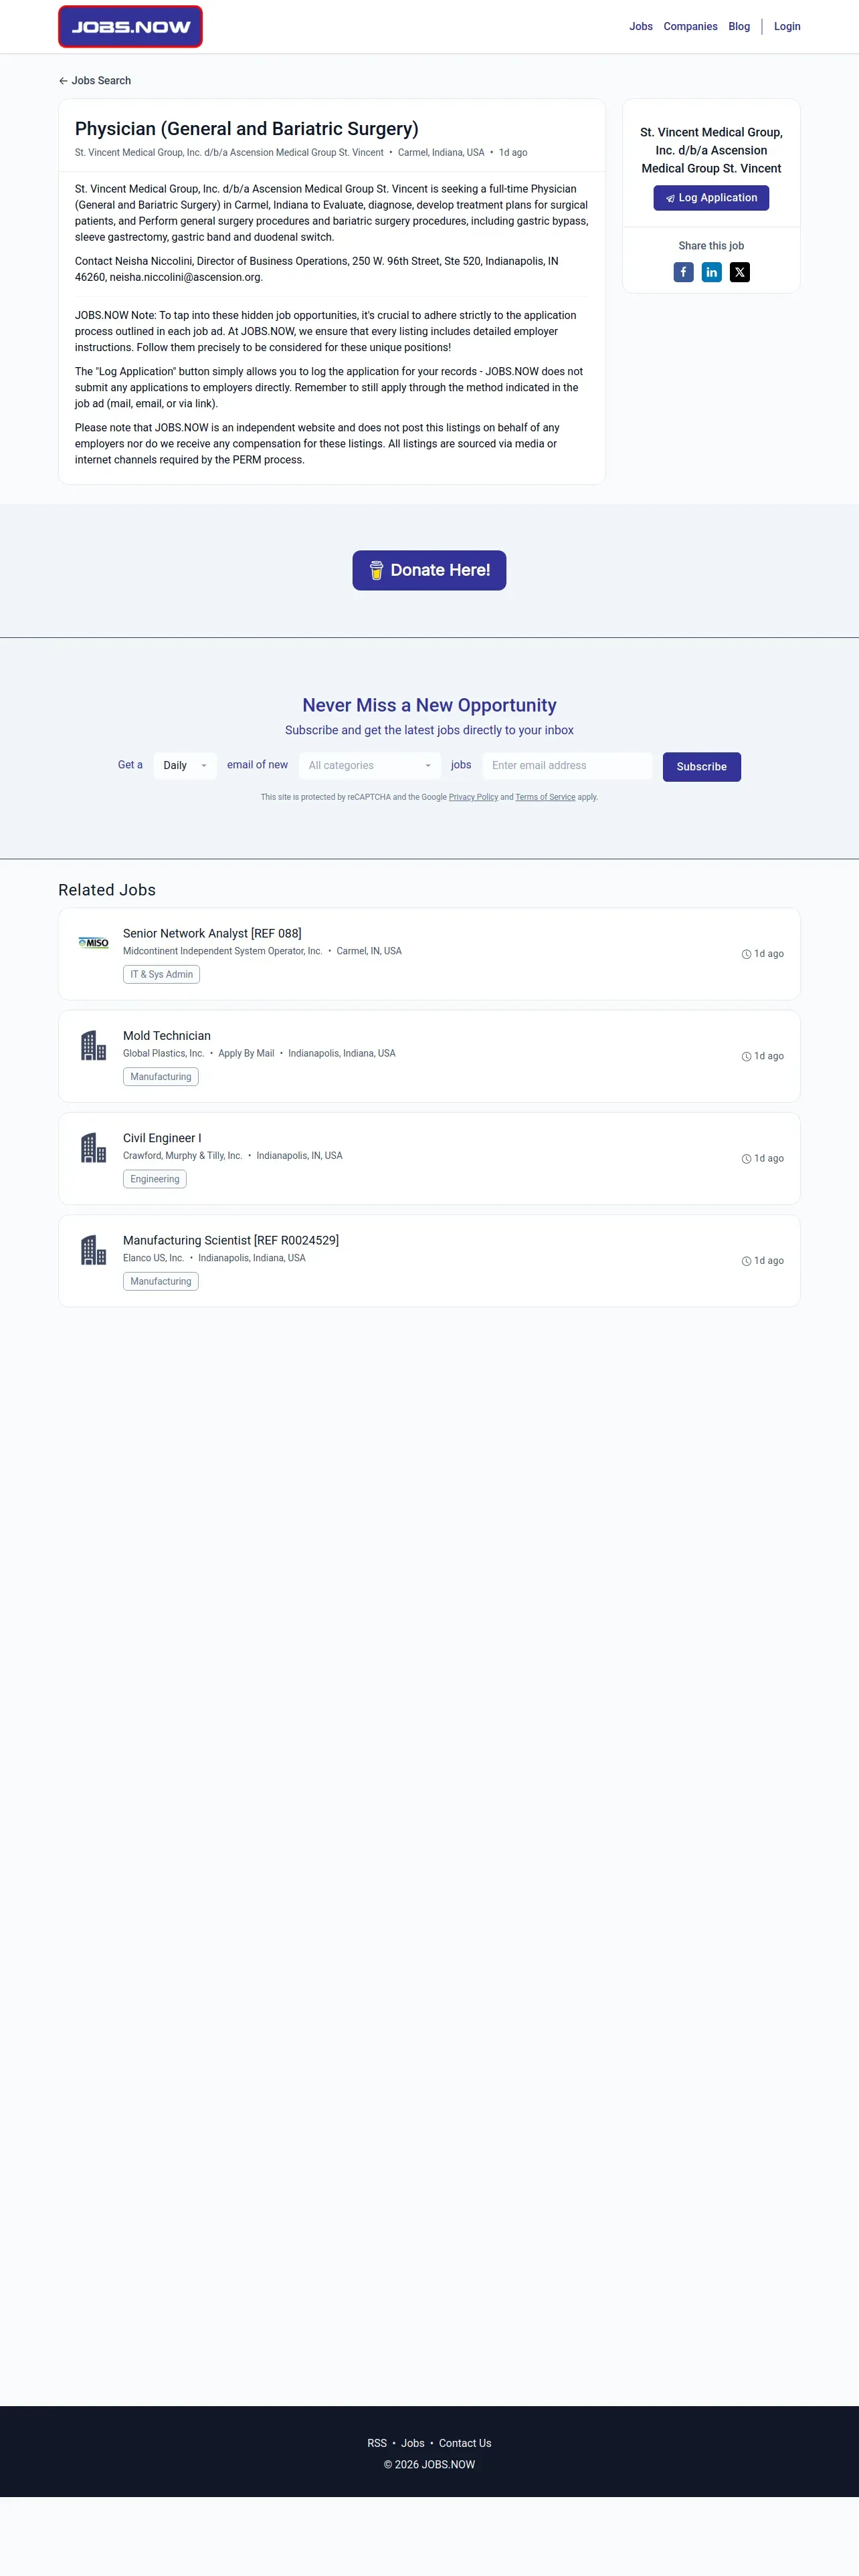The image size is (859, 2576).
Task: Click the Subscribe button
Action: pyautogui.click(x=701, y=767)
